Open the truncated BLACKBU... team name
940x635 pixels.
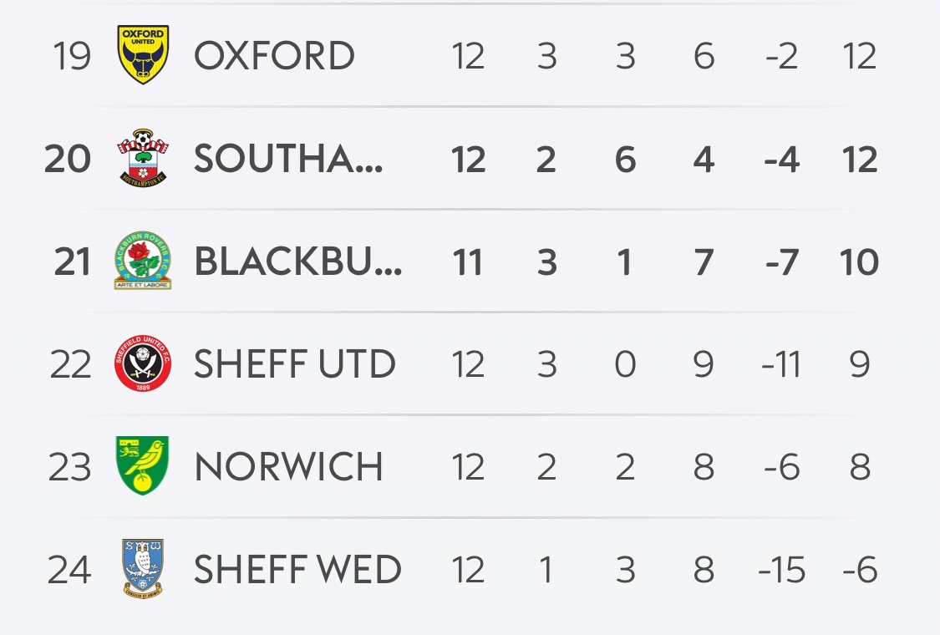tap(297, 262)
